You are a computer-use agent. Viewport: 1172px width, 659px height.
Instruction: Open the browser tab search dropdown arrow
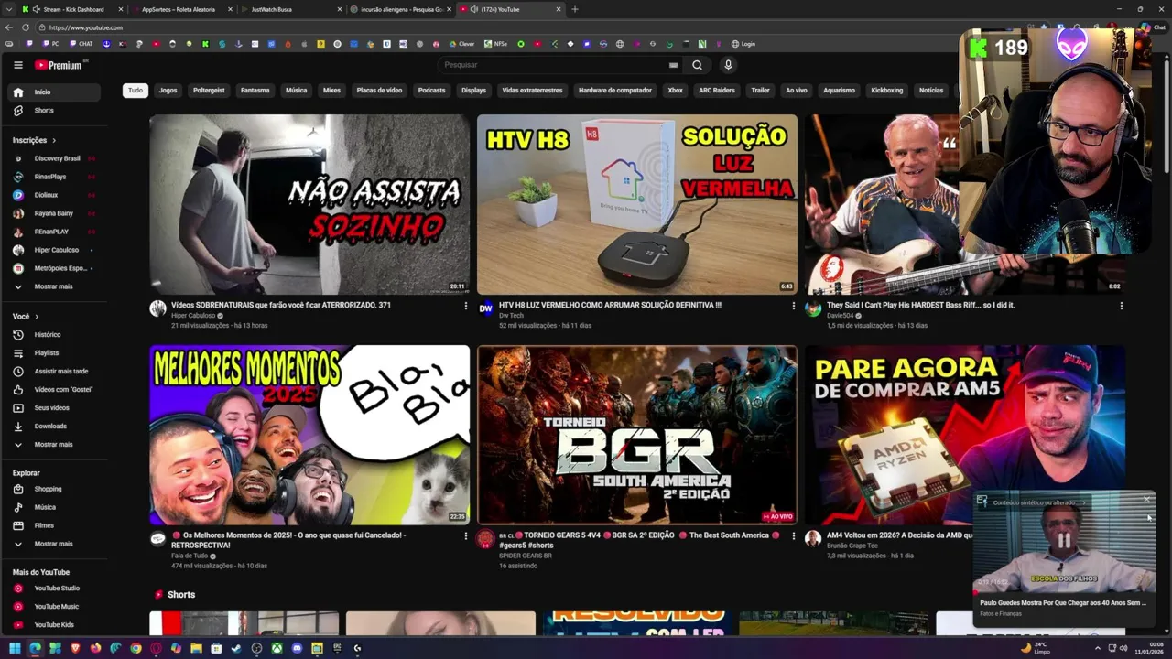coord(9,9)
